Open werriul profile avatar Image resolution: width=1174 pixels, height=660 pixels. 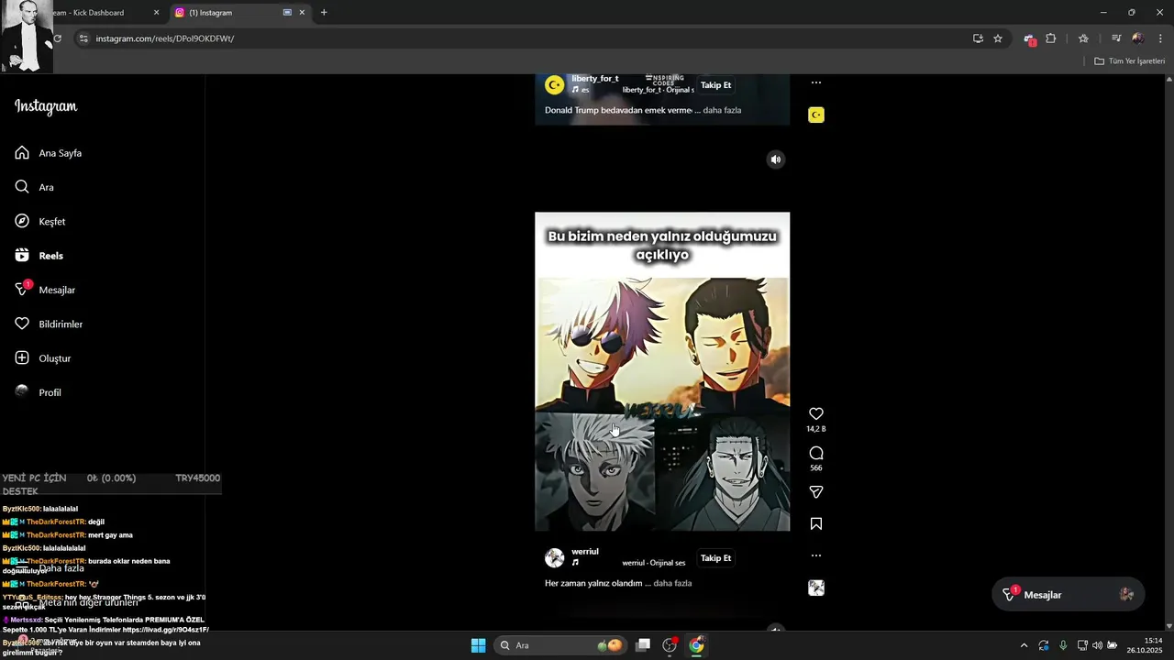point(554,558)
